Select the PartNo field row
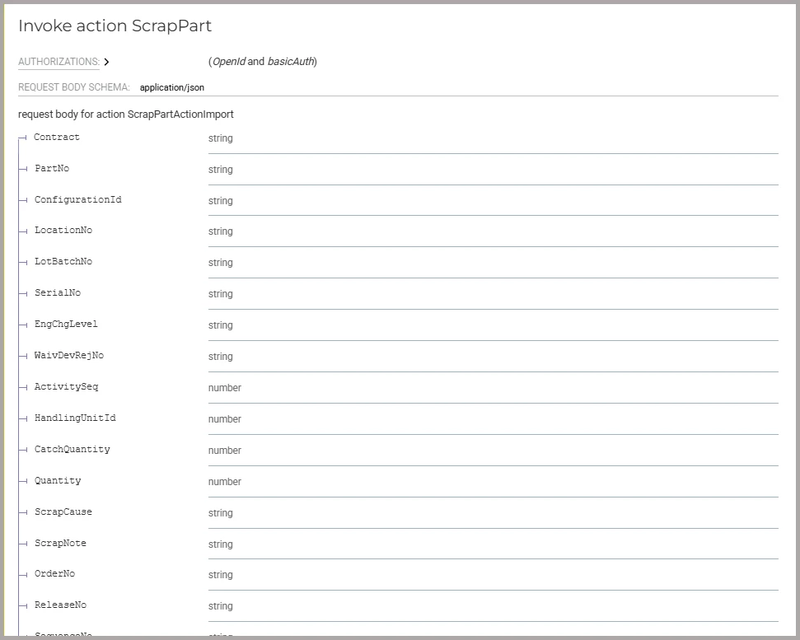The image size is (800, 640). [x=52, y=169]
